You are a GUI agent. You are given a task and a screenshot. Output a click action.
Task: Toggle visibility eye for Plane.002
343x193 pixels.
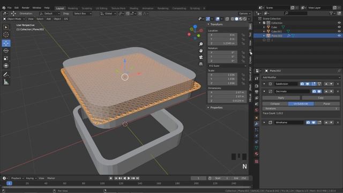click(x=339, y=36)
